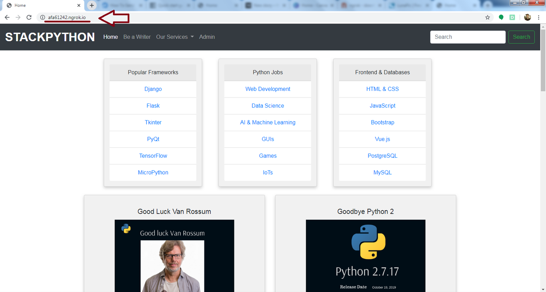Select the Home browser tab
The width and height of the screenshot is (546, 292).
(43, 6)
